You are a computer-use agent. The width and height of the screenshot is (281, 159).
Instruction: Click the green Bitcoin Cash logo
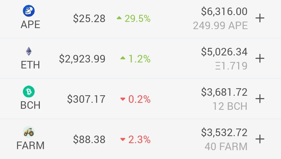click(29, 92)
